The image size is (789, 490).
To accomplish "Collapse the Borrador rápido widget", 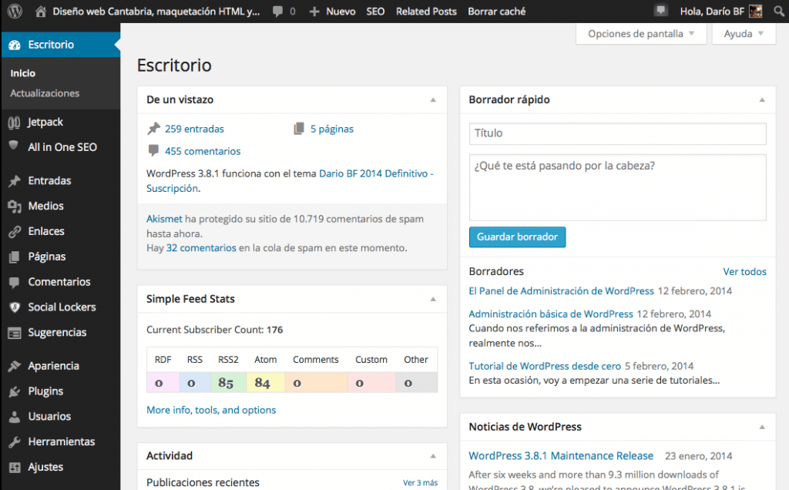I will click(761, 100).
